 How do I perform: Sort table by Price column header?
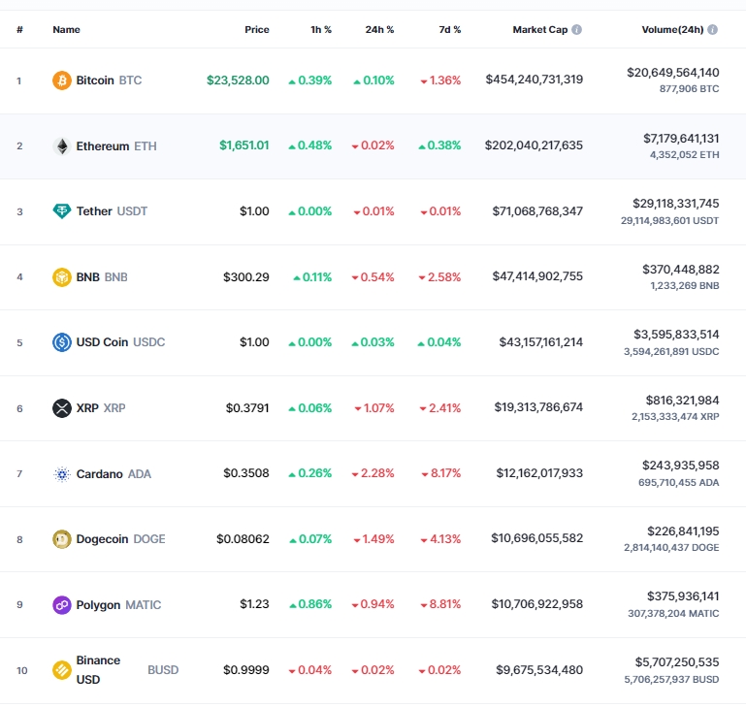coord(257,29)
